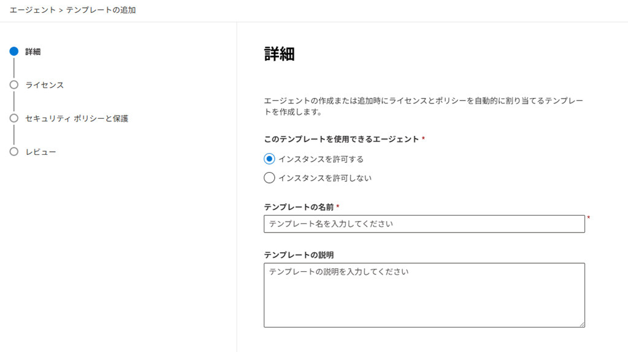Image resolution: width=628 pixels, height=352 pixels.
Task: Open the ライセンス step label
Action: [x=45, y=85]
